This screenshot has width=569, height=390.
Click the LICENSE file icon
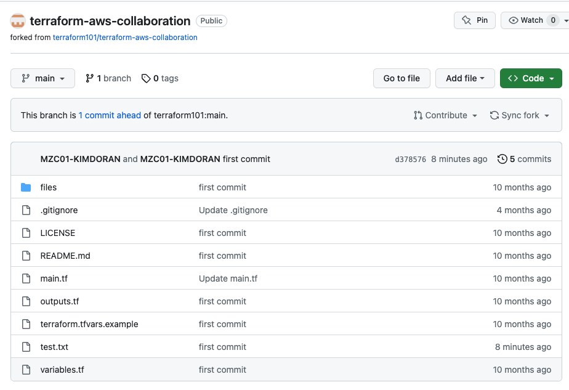26,233
